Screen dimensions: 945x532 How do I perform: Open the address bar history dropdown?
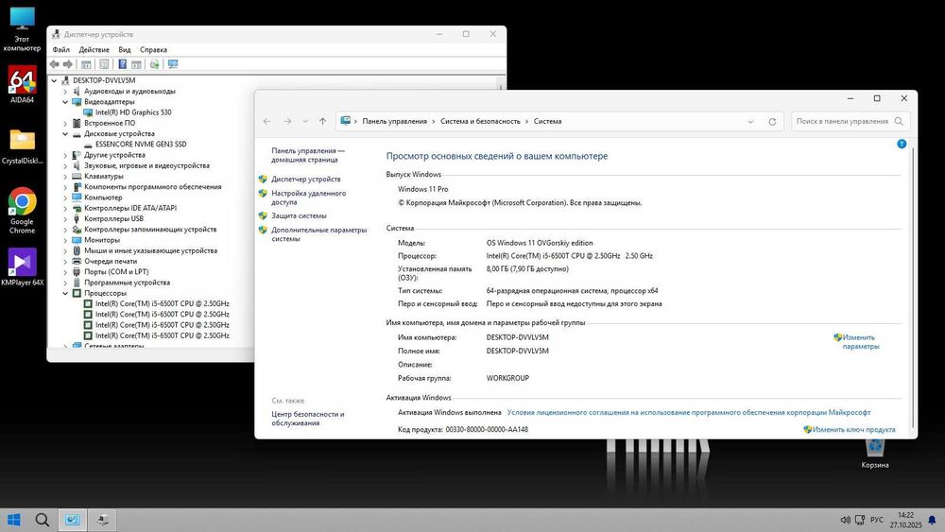coord(750,121)
